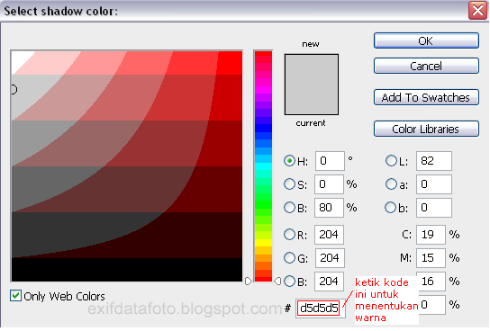Click the brightness field showing 80

point(329,208)
